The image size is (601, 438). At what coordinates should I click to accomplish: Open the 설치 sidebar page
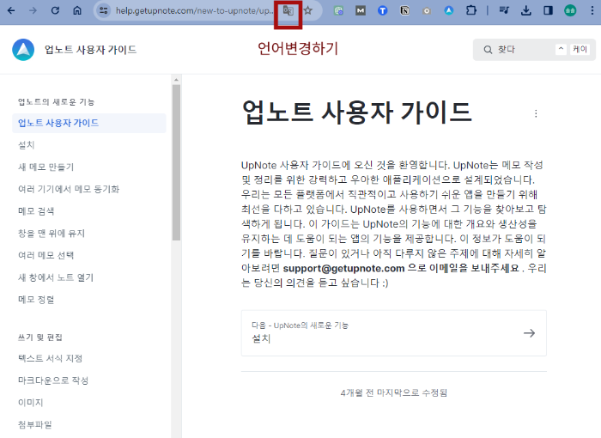pyautogui.click(x=27, y=145)
